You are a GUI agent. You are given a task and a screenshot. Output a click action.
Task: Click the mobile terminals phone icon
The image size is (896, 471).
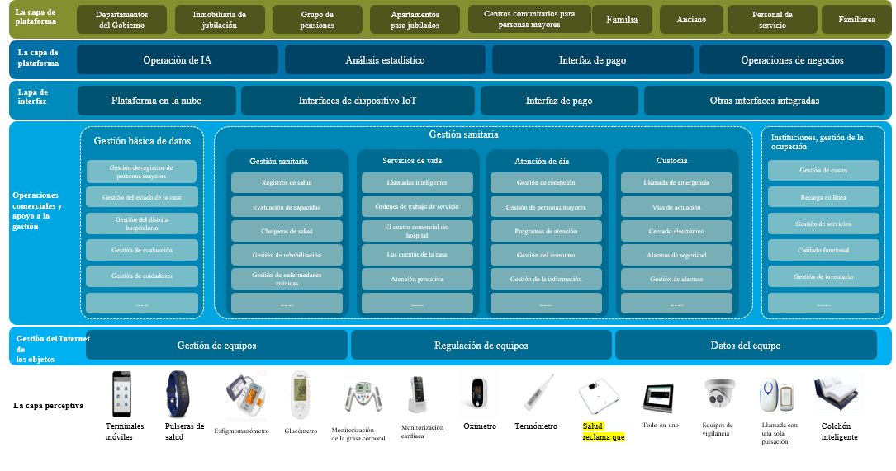122,394
